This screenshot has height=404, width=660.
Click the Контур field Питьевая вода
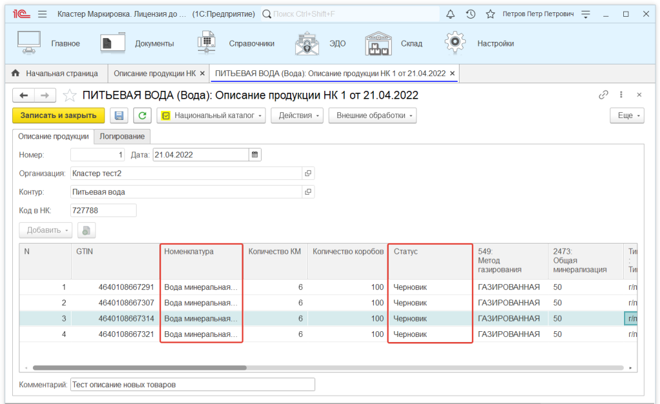pyautogui.click(x=186, y=192)
